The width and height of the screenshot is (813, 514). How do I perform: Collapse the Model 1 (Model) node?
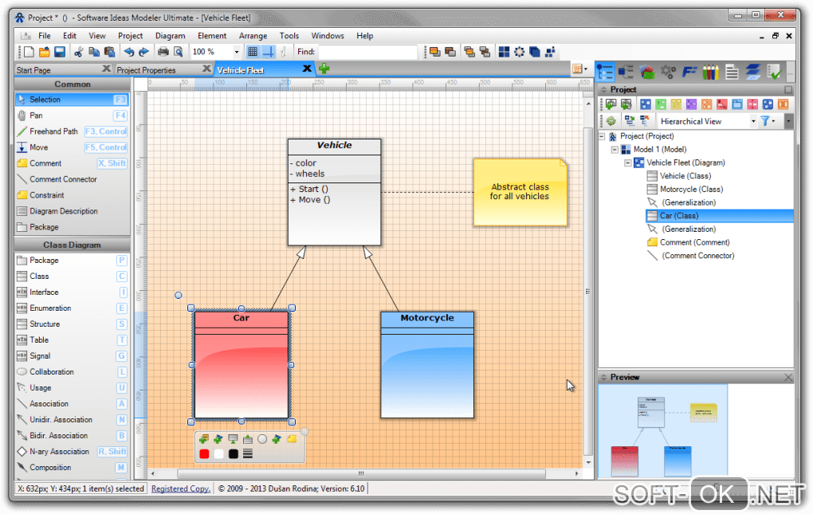coord(615,150)
